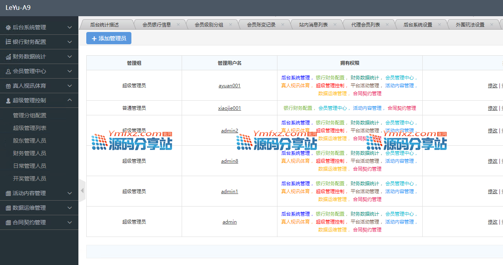Close the 站内消息列表 tab
The height and width of the screenshot is (265, 503).
[x=335, y=24]
